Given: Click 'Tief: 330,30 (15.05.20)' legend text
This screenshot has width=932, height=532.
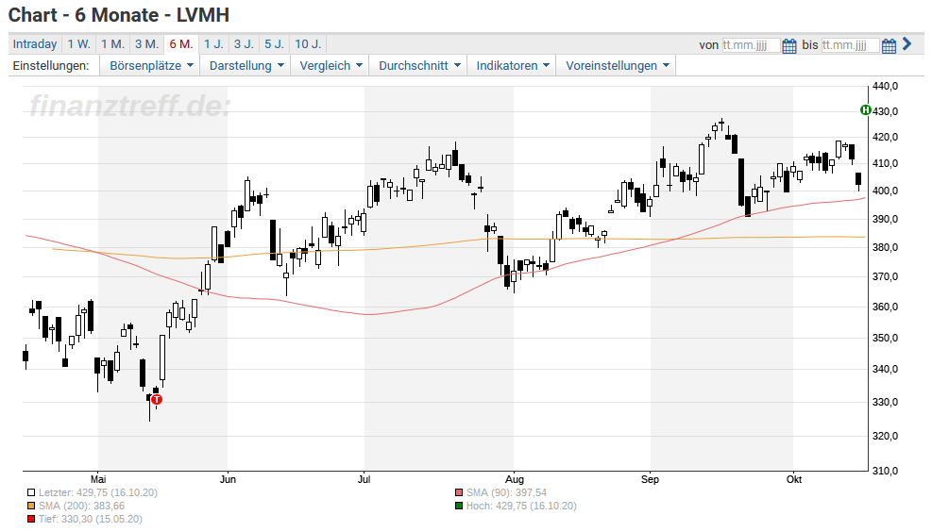Looking at the screenshot, I should click(x=91, y=520).
